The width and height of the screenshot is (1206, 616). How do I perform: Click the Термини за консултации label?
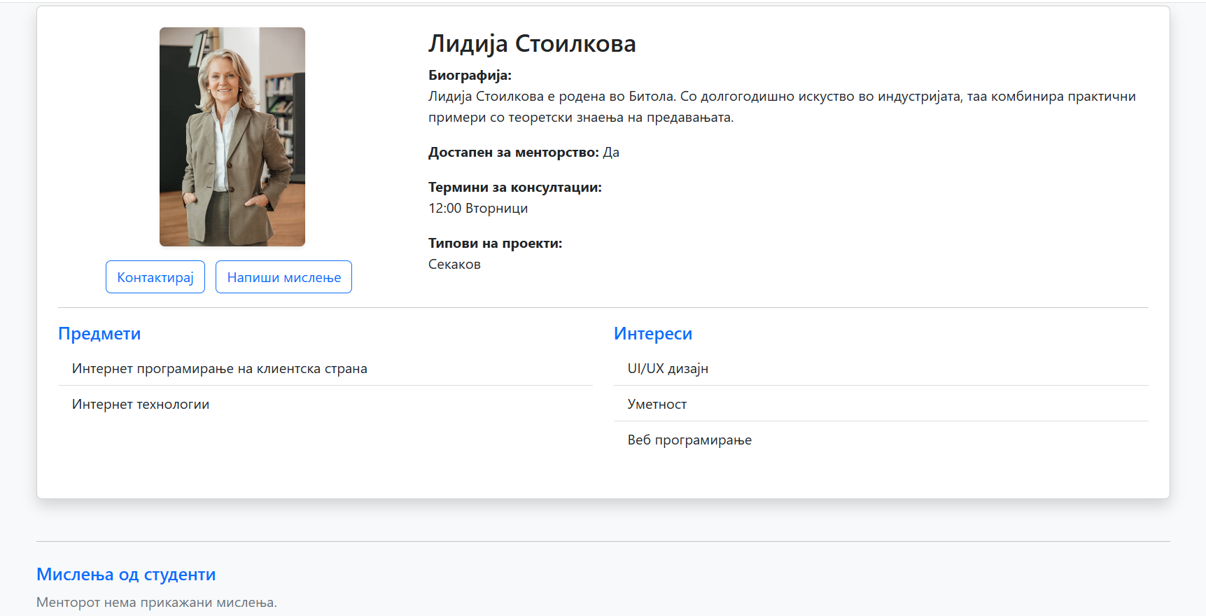[x=514, y=187]
